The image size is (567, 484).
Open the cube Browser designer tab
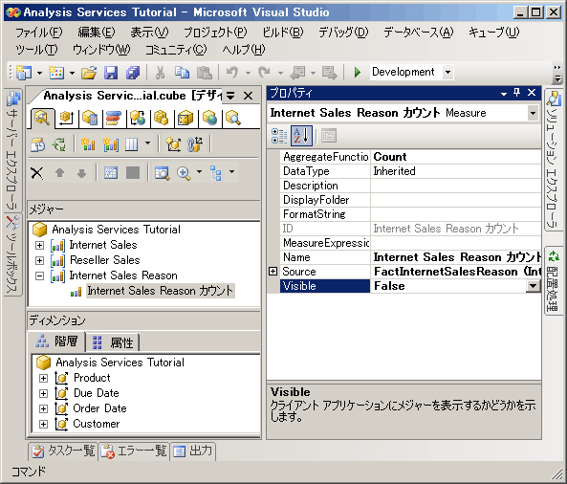click(x=233, y=118)
